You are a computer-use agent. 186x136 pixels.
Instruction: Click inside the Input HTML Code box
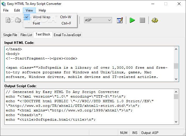tap(89, 64)
